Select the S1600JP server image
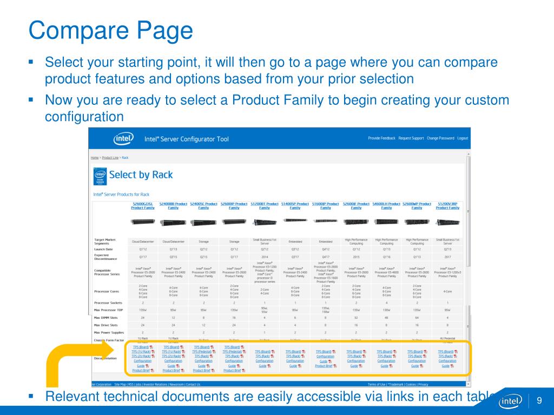The image size is (554, 415). point(325,220)
